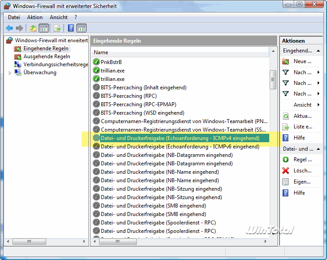
Task: Select Überwachung in the tree
Action: point(40,72)
